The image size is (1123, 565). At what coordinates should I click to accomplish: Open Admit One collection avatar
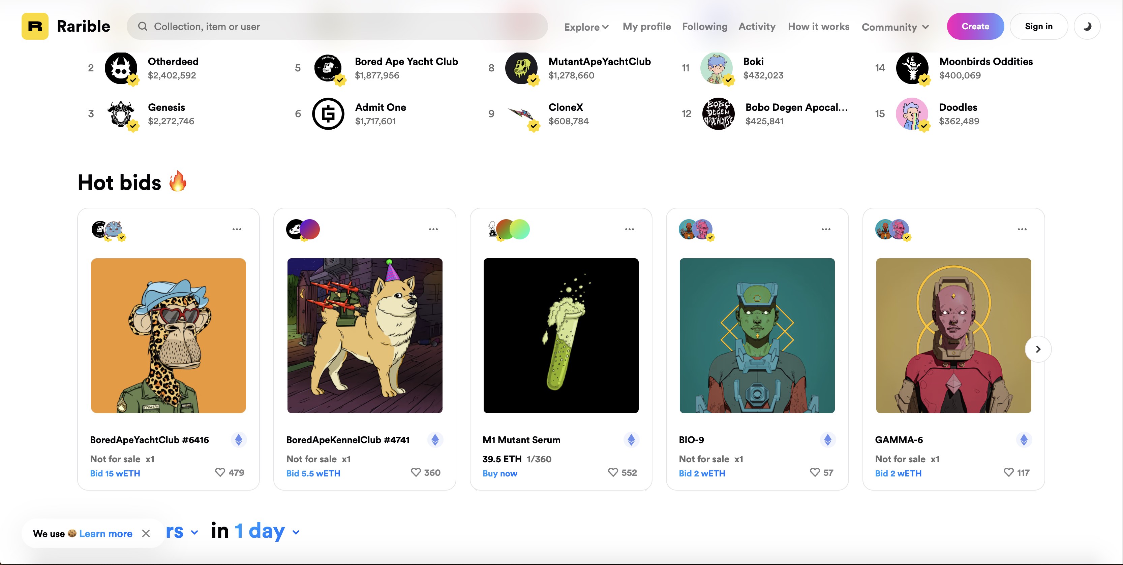328,114
